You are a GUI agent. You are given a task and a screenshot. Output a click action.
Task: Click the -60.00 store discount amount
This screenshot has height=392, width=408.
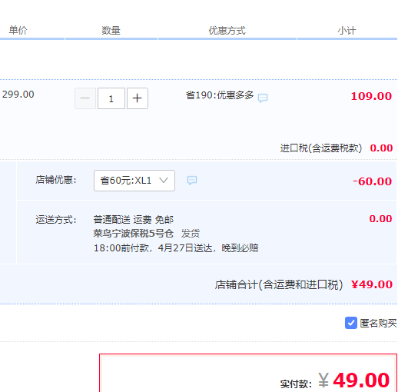pos(372,181)
